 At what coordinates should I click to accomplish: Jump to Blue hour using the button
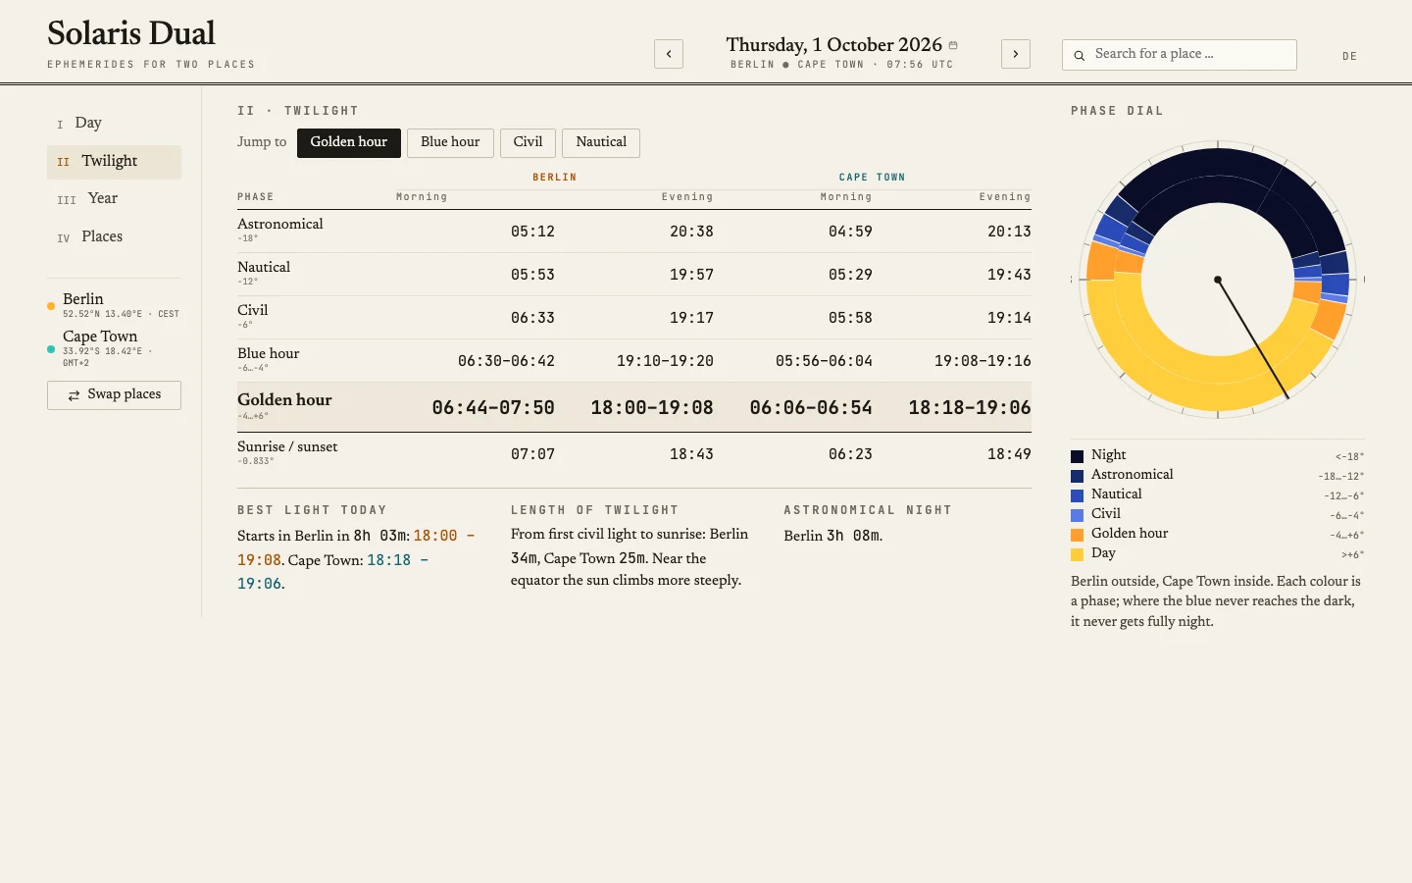coord(450,142)
